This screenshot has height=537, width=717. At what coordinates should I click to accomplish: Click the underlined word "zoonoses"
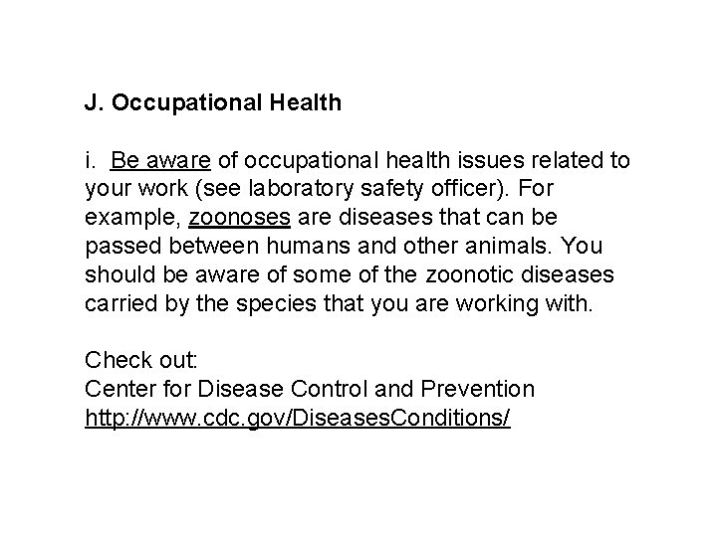coord(240,217)
